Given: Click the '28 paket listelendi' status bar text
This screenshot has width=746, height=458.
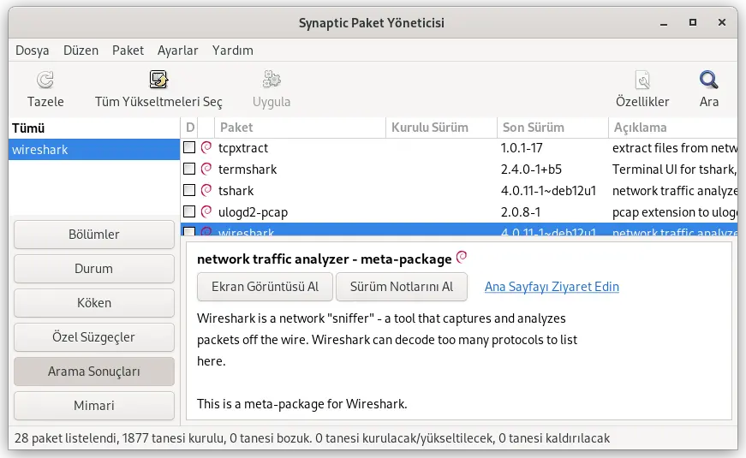Looking at the screenshot, I should (x=312, y=438).
